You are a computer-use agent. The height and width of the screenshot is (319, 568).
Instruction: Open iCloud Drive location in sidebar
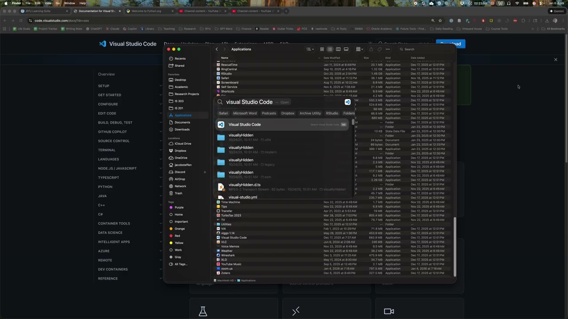point(183,144)
